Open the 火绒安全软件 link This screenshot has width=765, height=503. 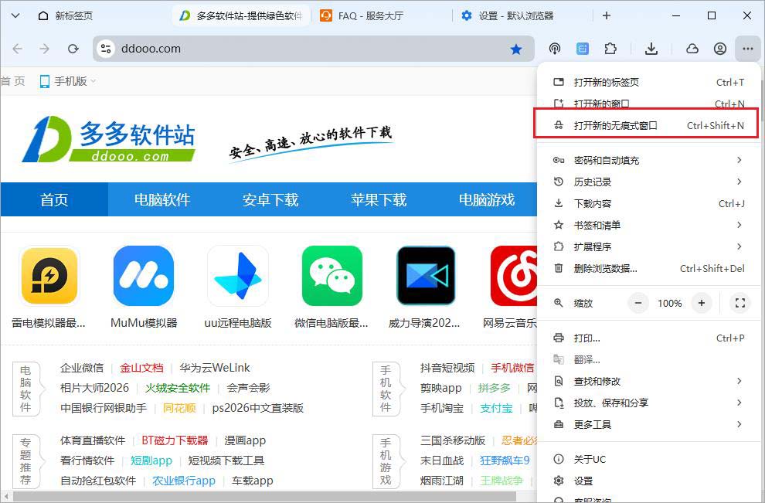coord(178,388)
